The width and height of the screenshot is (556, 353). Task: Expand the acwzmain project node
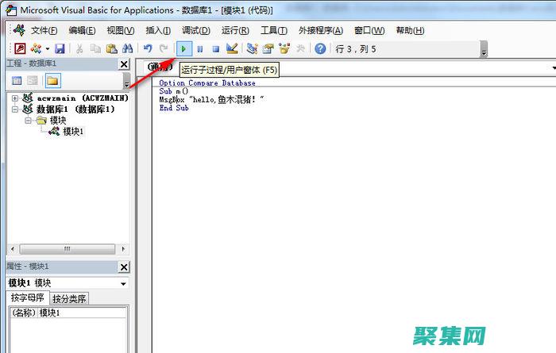[14, 98]
